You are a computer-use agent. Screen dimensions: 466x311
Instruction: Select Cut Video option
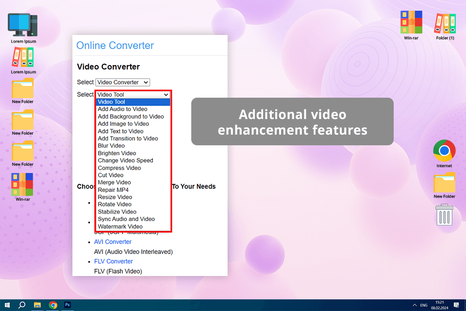133,175
